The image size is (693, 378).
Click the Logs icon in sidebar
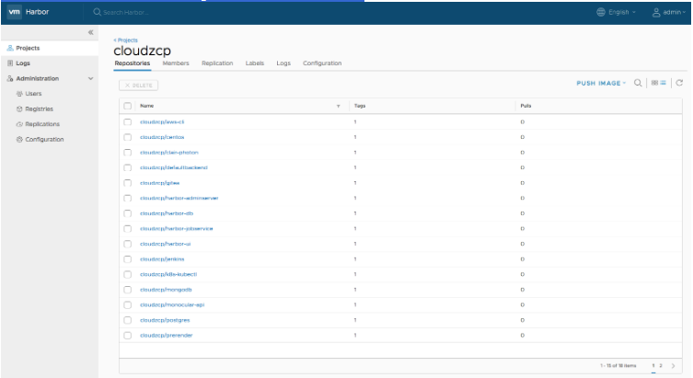tap(10, 63)
